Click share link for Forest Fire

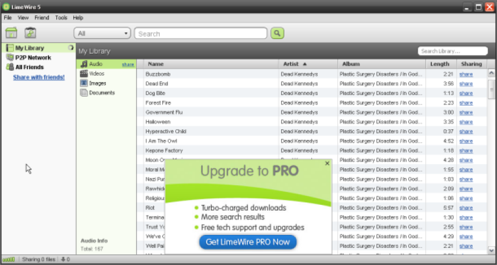pyautogui.click(x=466, y=103)
